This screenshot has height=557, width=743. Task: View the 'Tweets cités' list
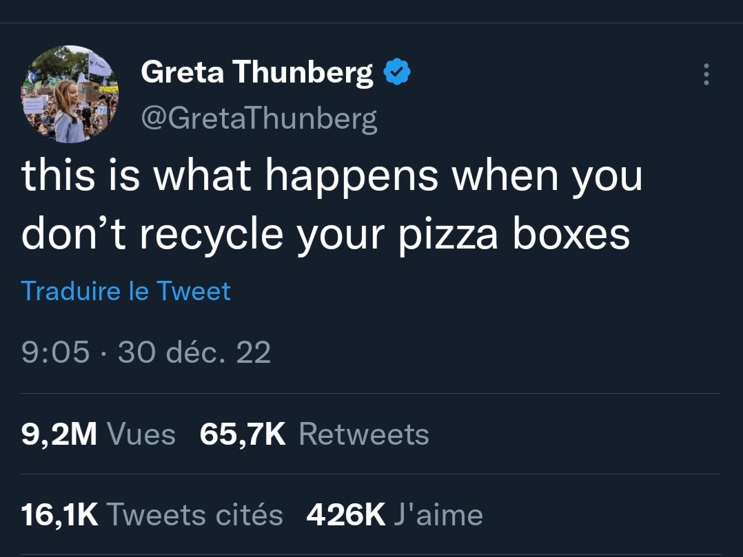tap(196, 514)
